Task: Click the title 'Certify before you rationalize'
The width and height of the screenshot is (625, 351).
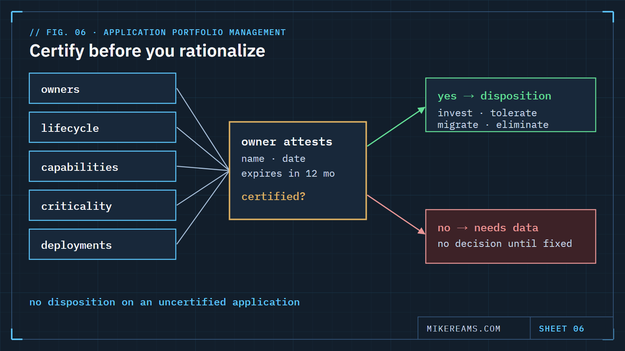Action: click(147, 51)
